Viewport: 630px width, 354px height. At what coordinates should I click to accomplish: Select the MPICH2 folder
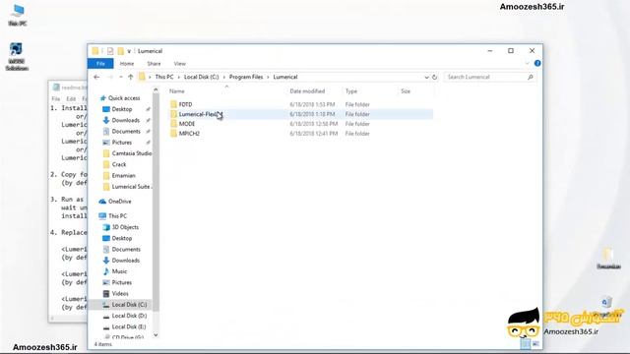pos(189,134)
